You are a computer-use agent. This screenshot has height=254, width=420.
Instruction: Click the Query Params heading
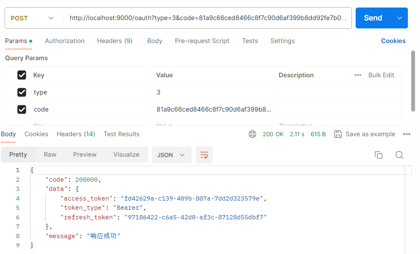click(26, 58)
